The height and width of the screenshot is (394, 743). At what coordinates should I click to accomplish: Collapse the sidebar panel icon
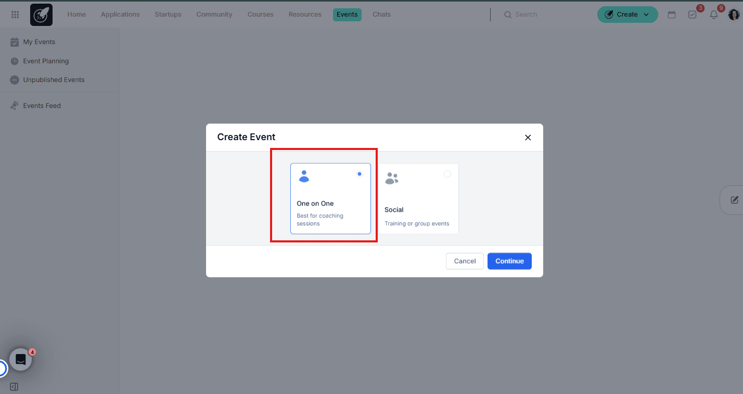[14, 387]
